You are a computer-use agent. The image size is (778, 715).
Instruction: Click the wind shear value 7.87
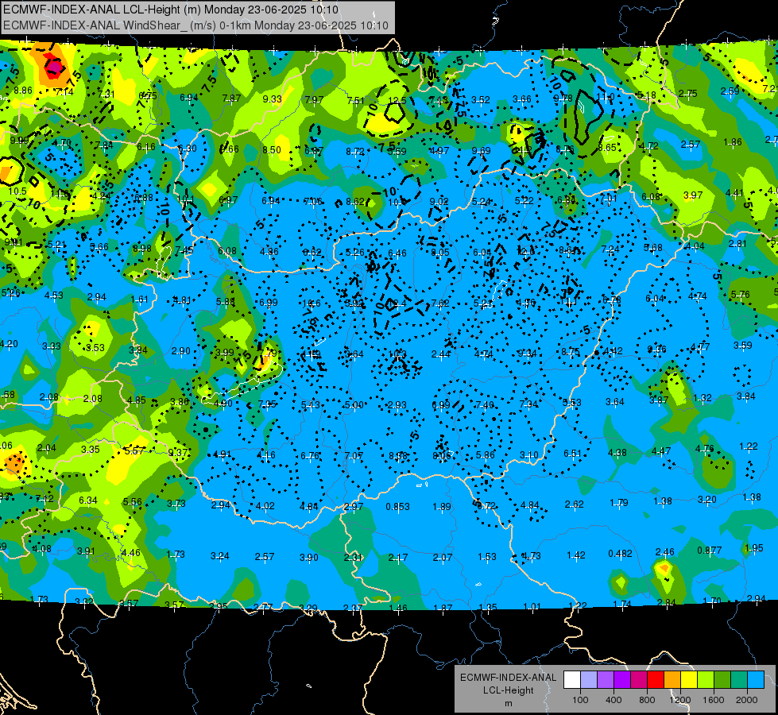(x=232, y=99)
